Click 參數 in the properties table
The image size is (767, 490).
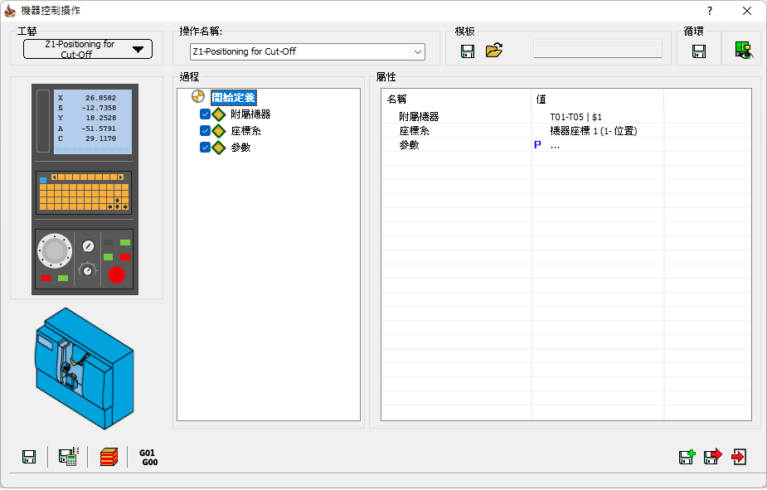(409, 145)
